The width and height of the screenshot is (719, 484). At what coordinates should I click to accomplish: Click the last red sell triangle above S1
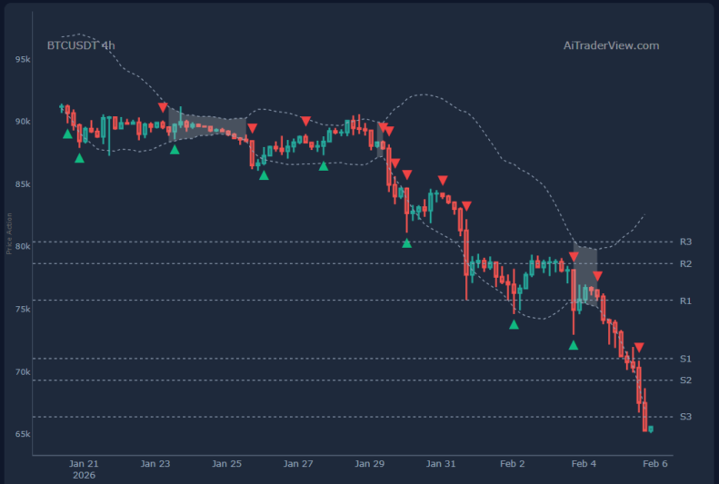(639, 348)
